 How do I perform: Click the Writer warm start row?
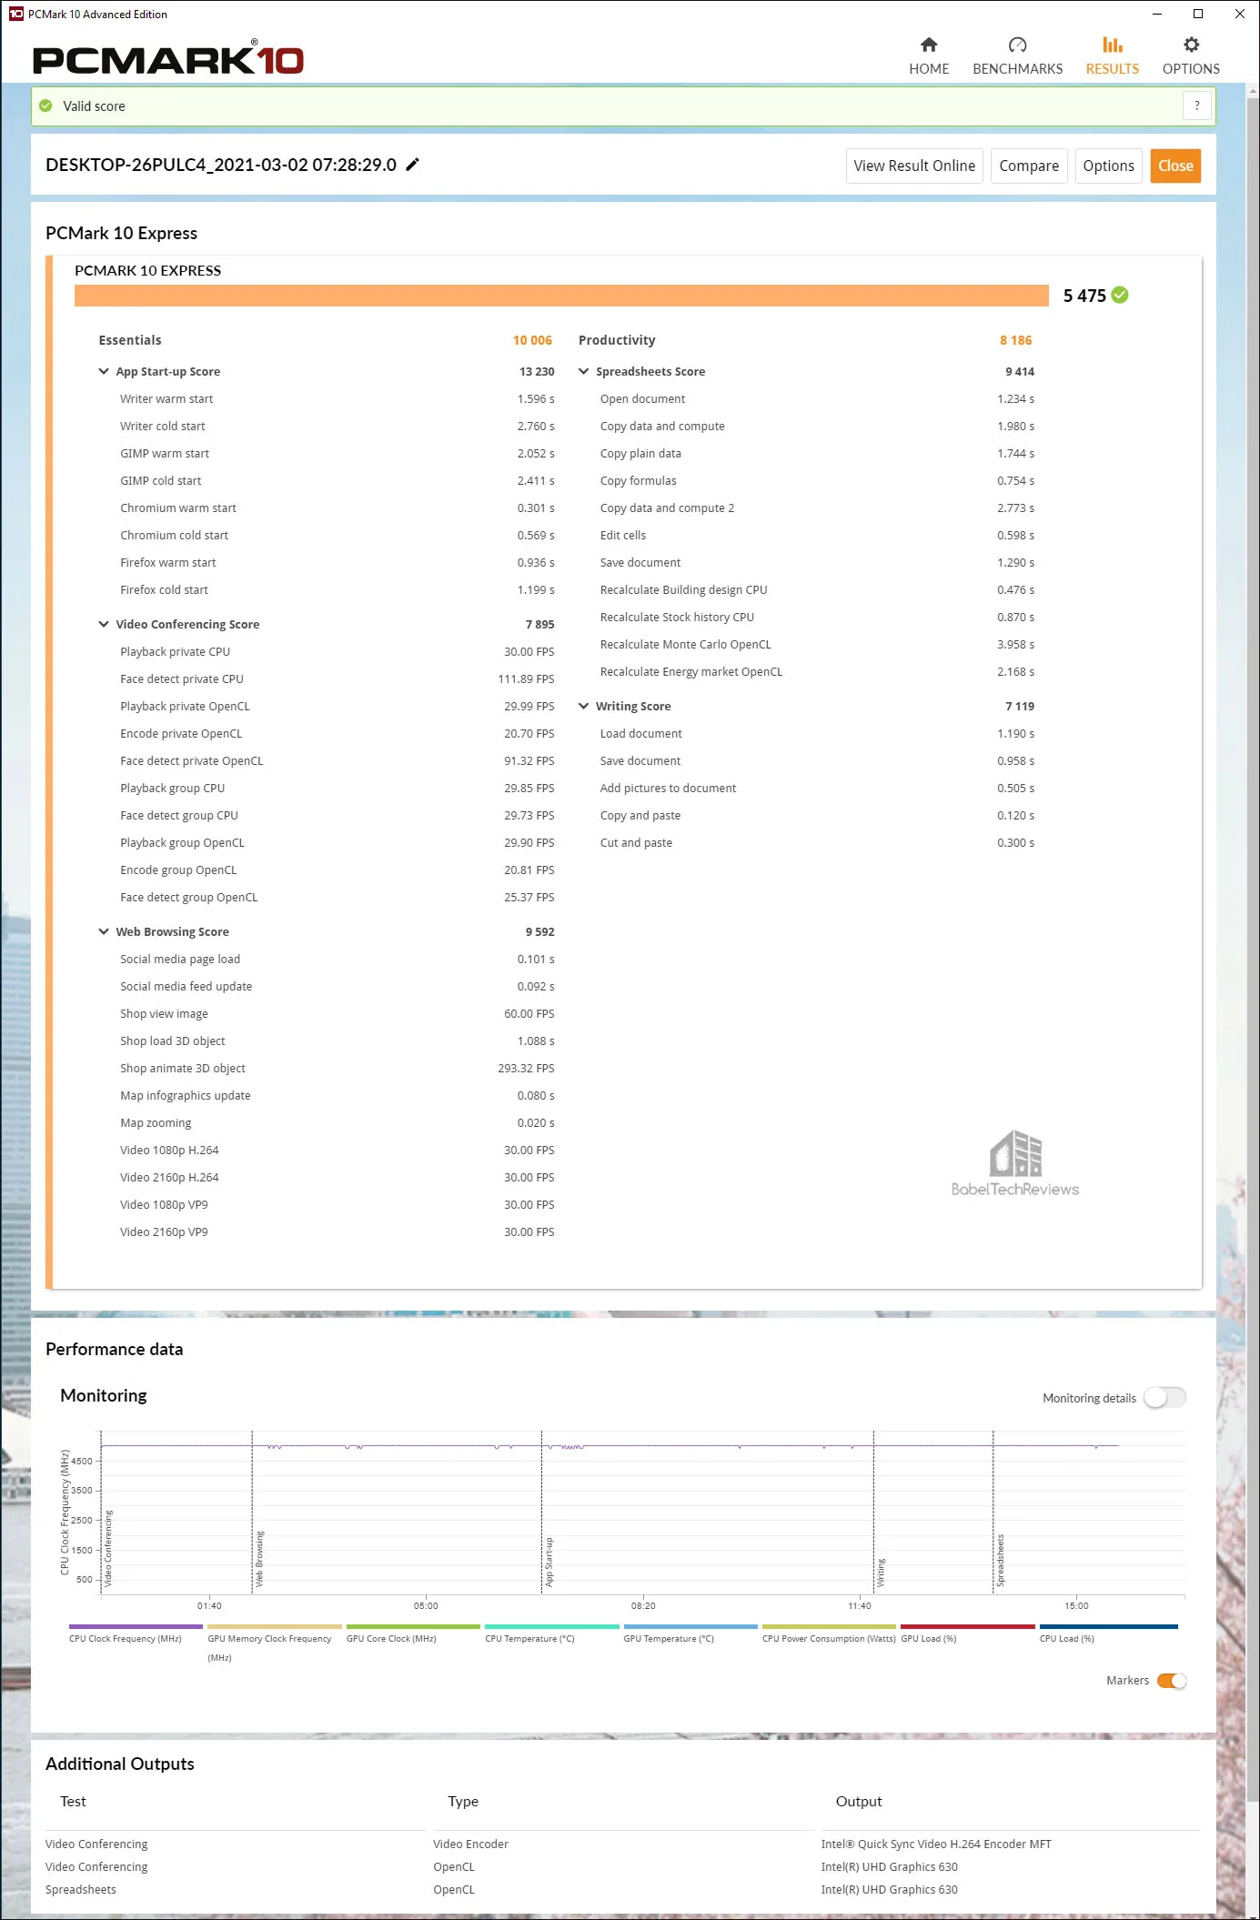(337, 398)
